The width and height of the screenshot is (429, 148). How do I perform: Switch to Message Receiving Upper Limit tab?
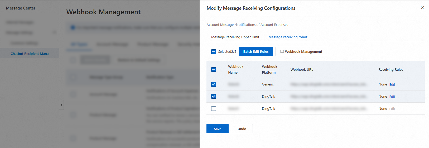click(235, 37)
